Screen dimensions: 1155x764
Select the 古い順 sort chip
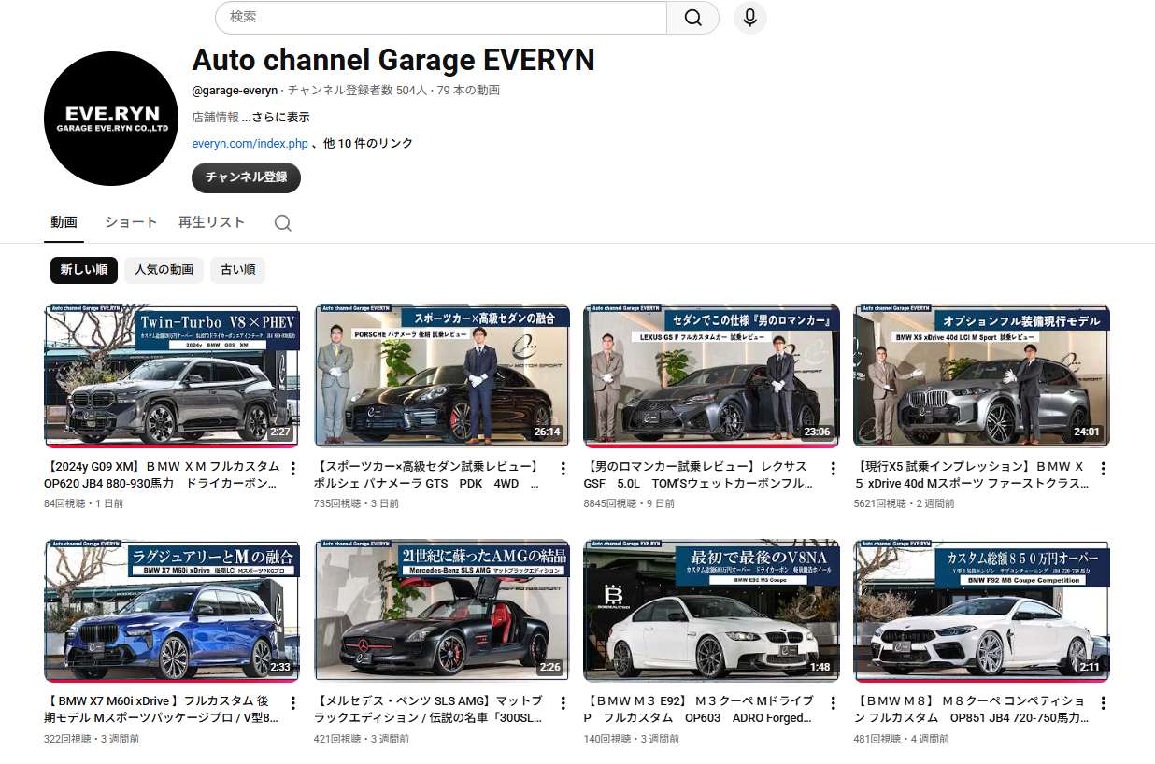pos(237,270)
